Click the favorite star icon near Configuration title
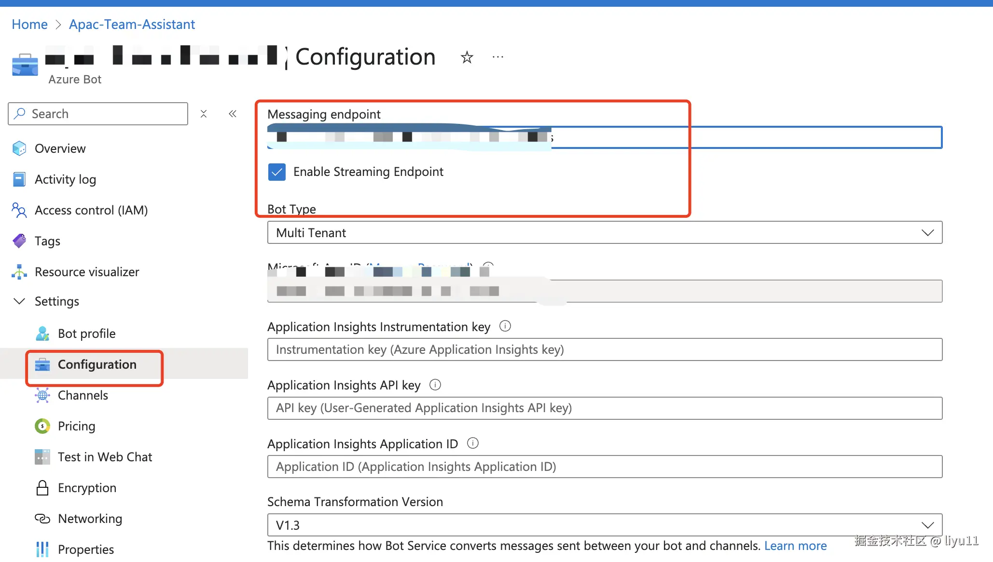The width and height of the screenshot is (993, 562). coord(467,57)
